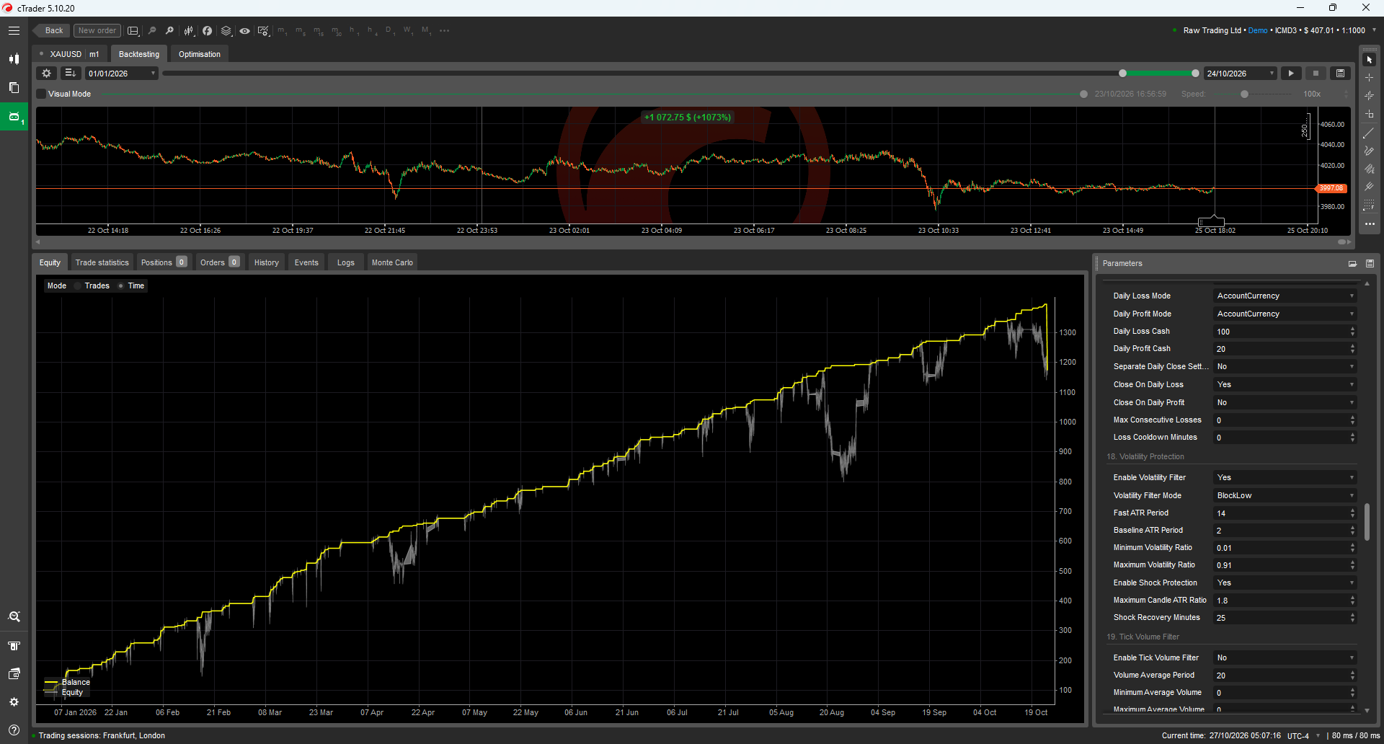The image size is (1384, 744).
Task: Save backtesting report disk icon
Action: (1340, 74)
